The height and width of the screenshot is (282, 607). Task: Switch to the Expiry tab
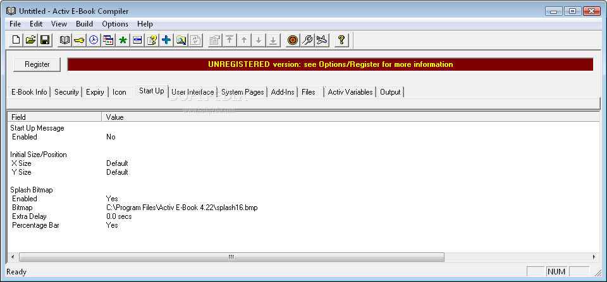click(x=95, y=92)
